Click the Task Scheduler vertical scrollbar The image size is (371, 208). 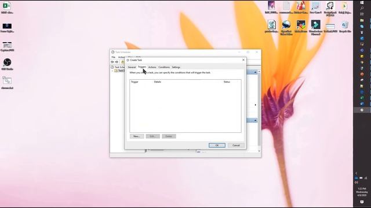click(x=259, y=109)
